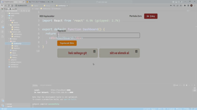Collapse the src folder
Image resolution: width=197 pixels, height=110 pixels.
click(11, 18)
